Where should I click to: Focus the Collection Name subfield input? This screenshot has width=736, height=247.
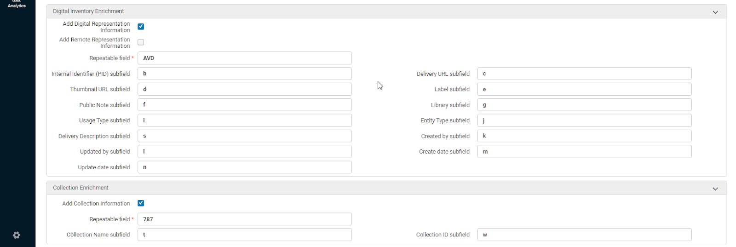244,235
